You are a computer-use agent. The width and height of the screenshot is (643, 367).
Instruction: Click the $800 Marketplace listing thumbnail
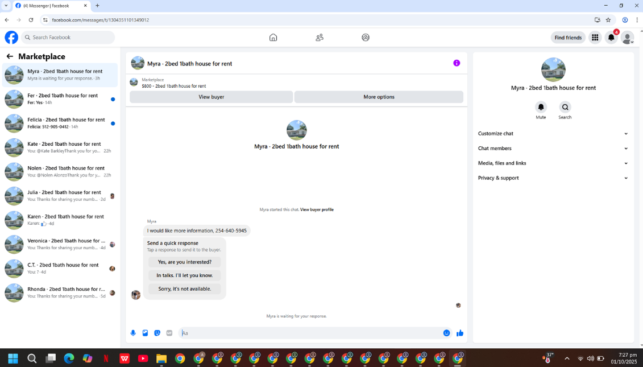tap(134, 82)
